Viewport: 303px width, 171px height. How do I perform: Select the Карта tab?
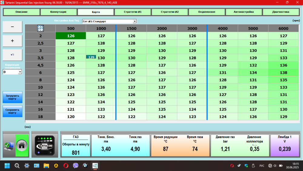coord(96,12)
